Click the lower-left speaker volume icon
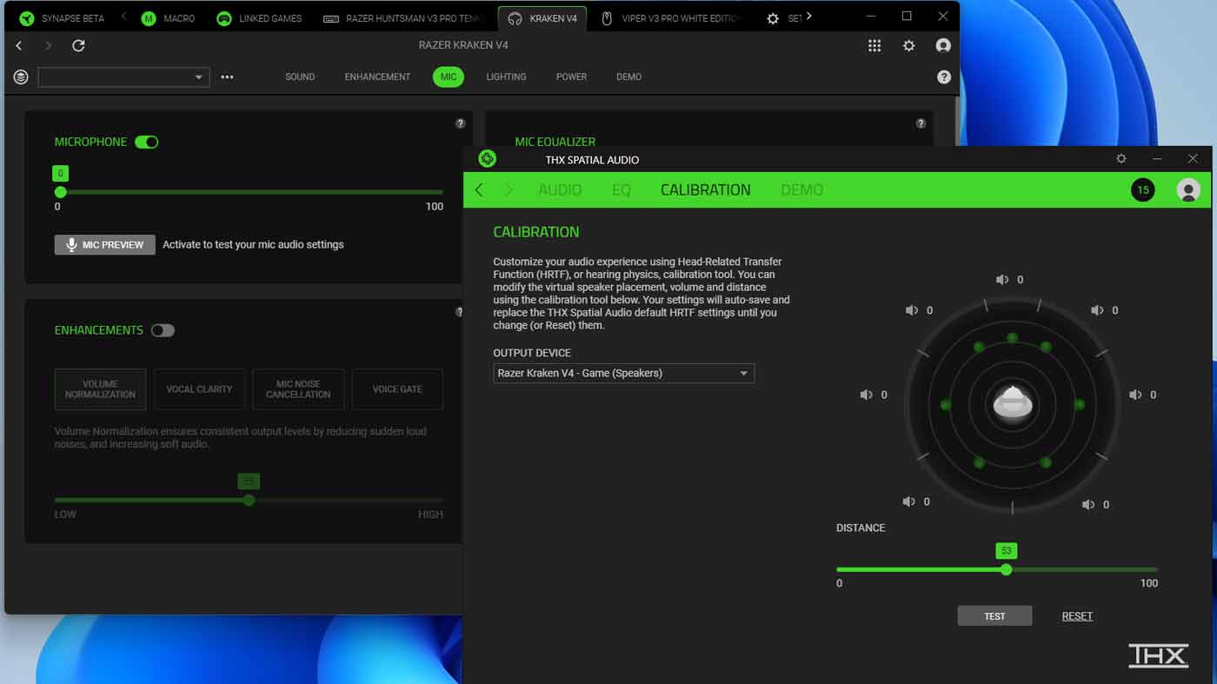Image resolution: width=1217 pixels, height=684 pixels. pos(908,501)
